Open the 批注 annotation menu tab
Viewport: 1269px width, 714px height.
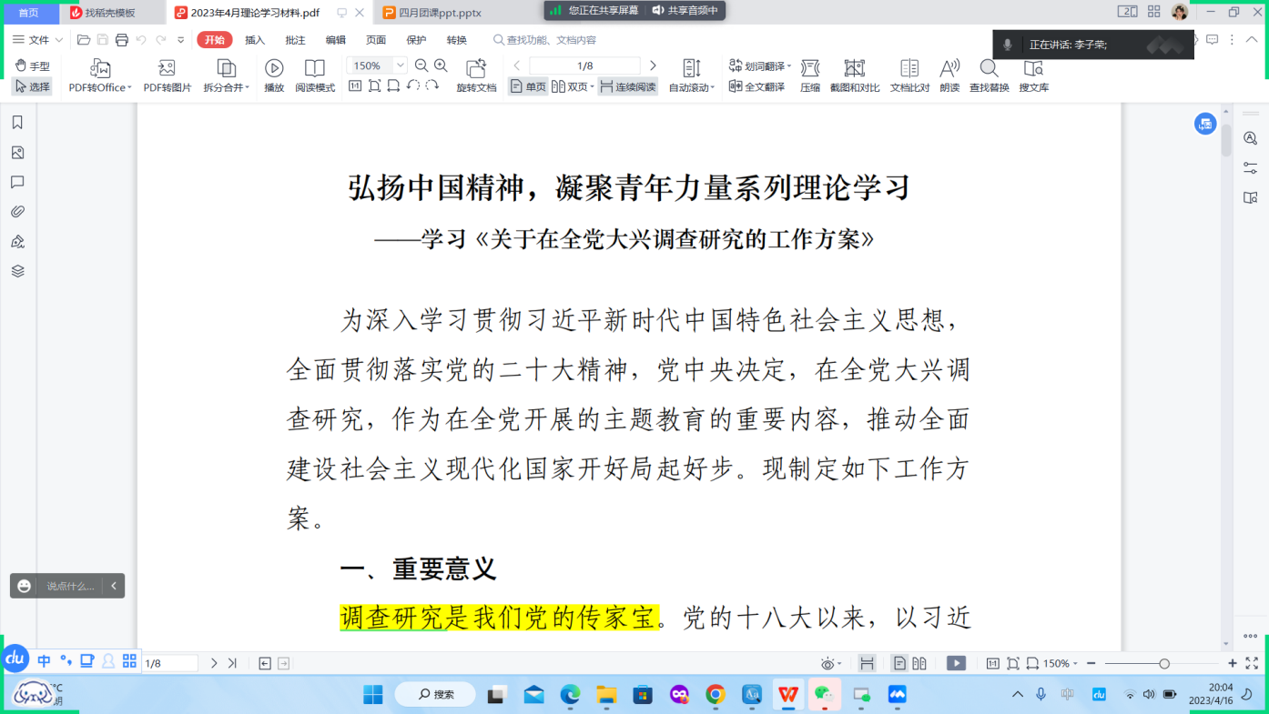click(x=295, y=40)
